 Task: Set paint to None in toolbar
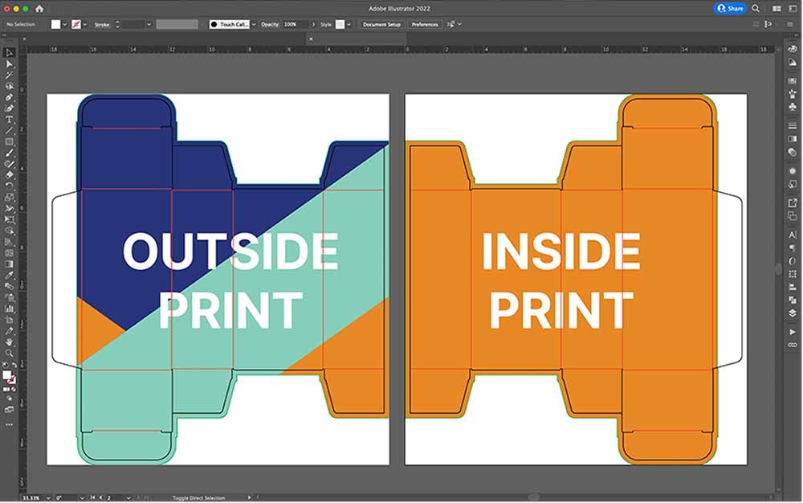tap(14, 389)
